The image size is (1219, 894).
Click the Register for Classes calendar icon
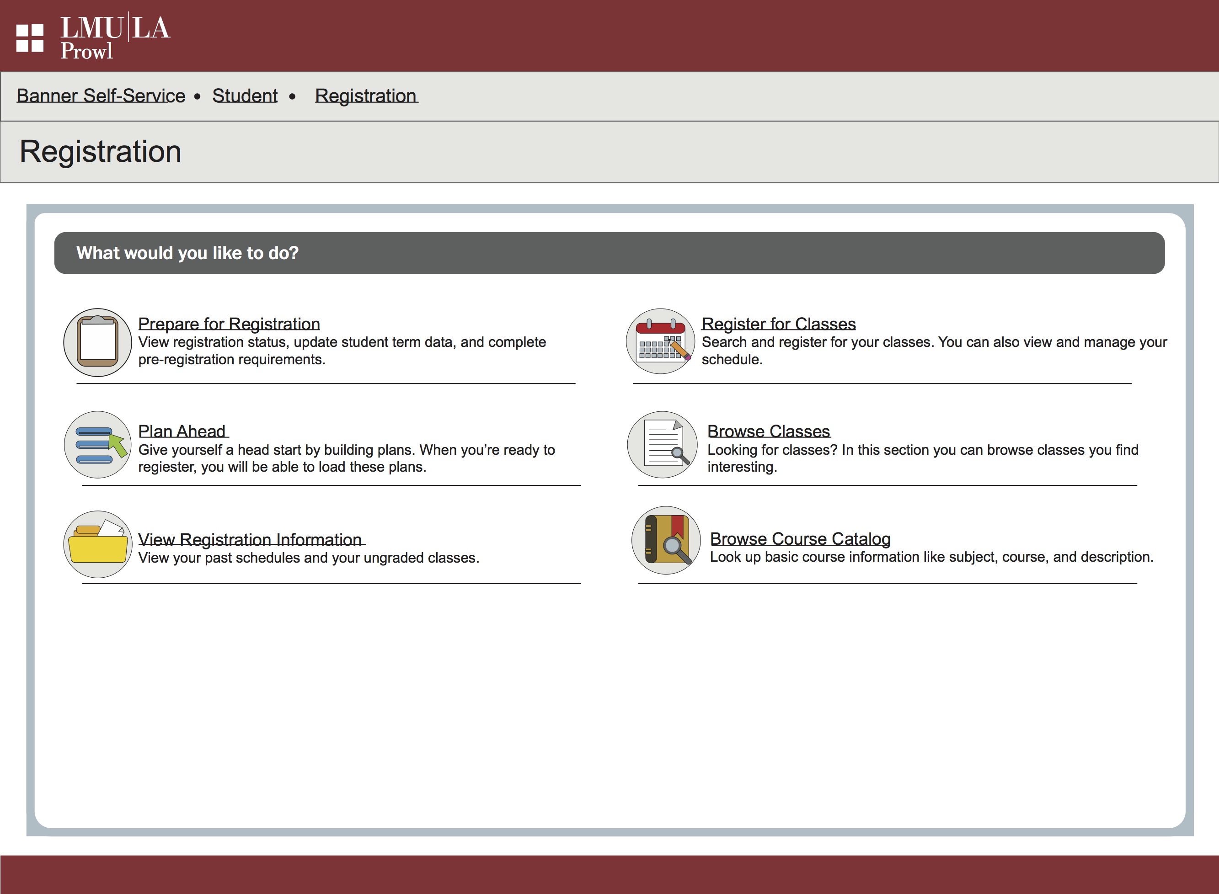(660, 341)
